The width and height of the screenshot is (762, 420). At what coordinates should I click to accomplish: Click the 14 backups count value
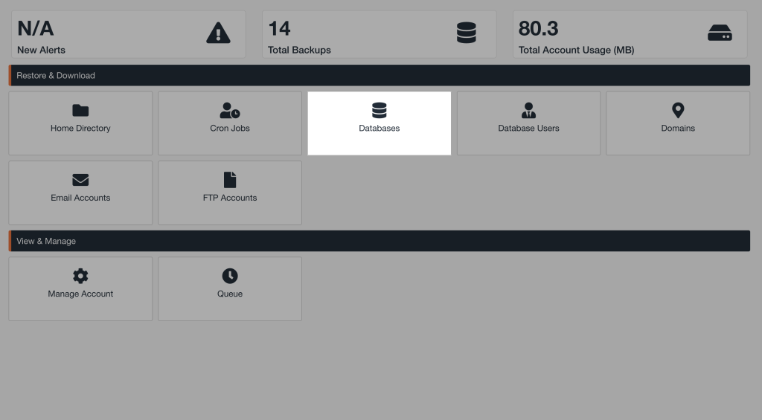[x=279, y=29]
